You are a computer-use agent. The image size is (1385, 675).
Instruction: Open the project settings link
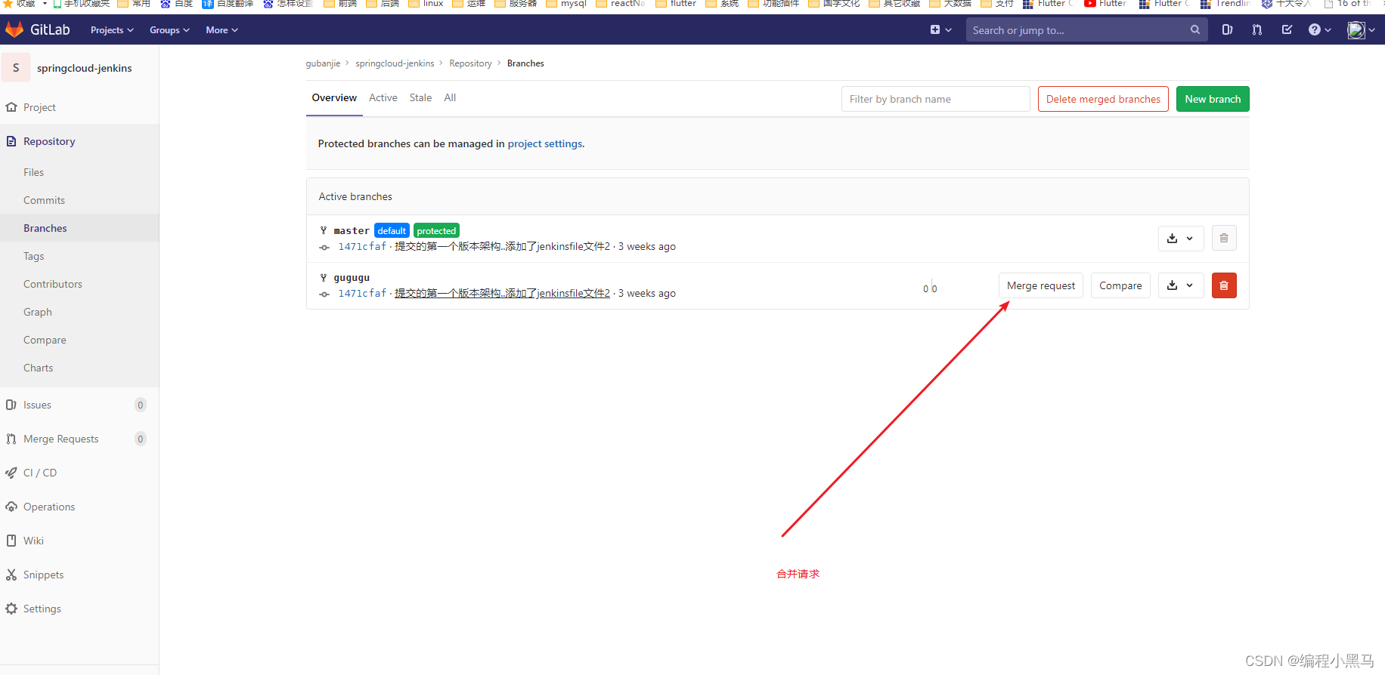point(545,143)
